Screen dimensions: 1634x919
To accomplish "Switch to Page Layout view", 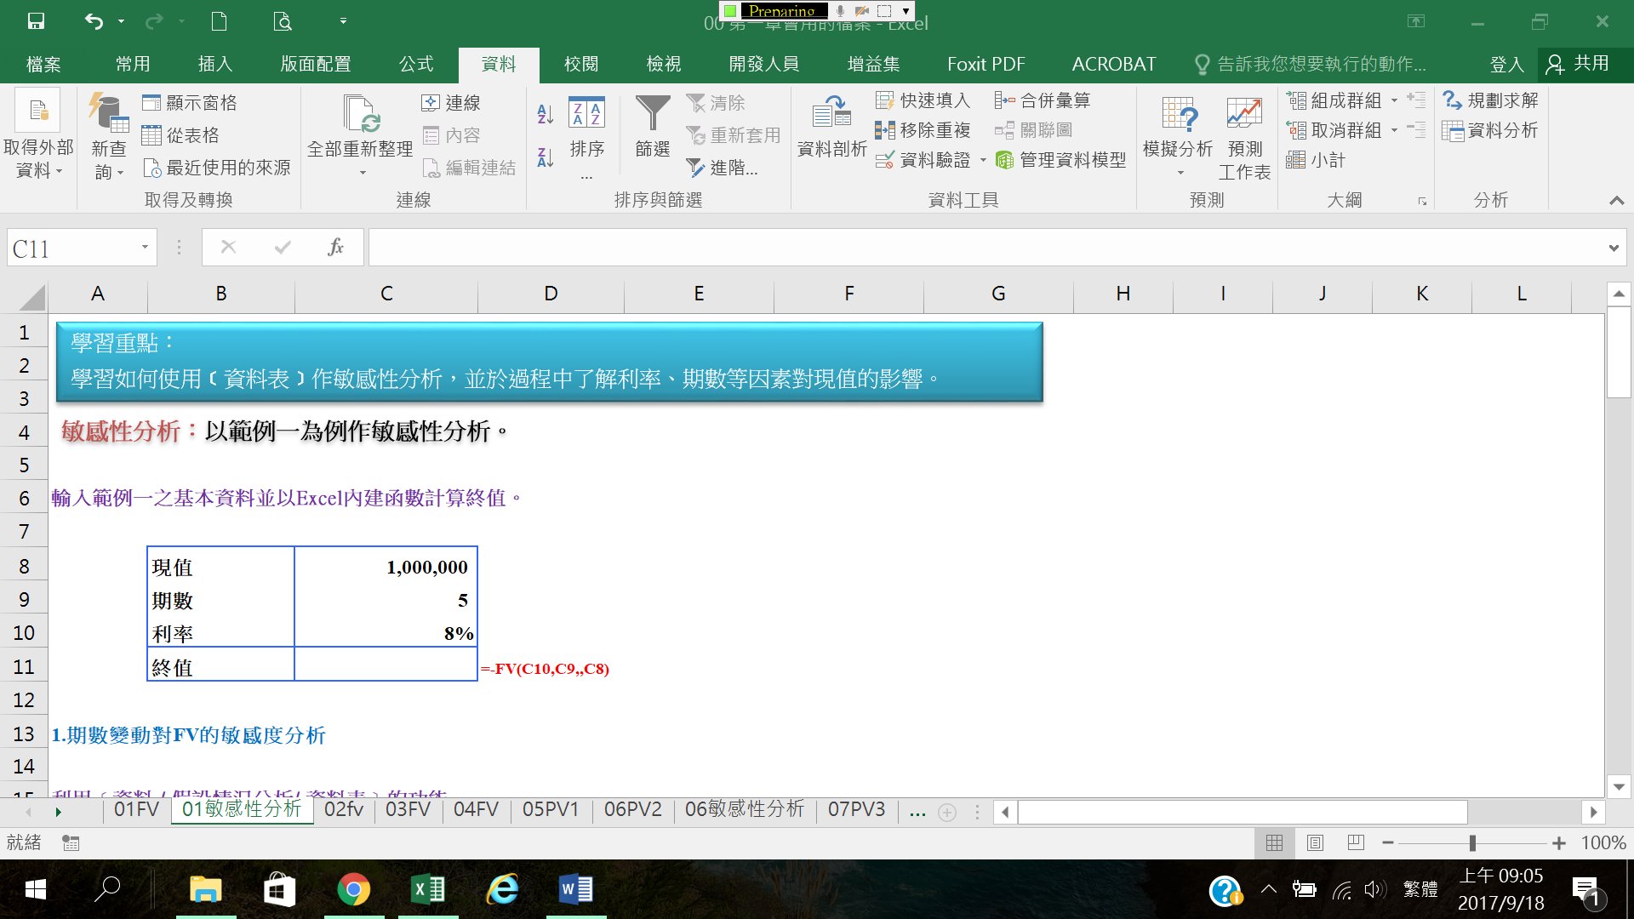I will pyautogui.click(x=1315, y=842).
